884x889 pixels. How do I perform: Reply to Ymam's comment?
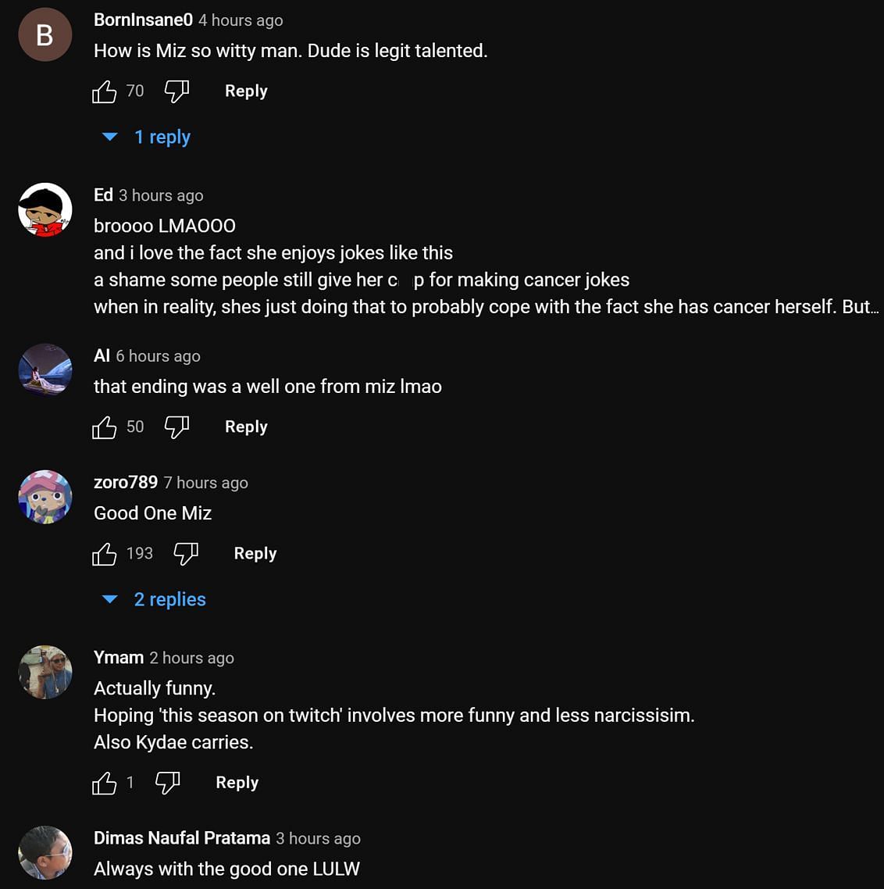(237, 783)
